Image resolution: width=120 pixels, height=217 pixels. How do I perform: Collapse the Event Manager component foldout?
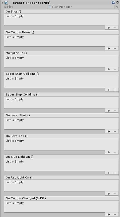click(x=3, y=3)
